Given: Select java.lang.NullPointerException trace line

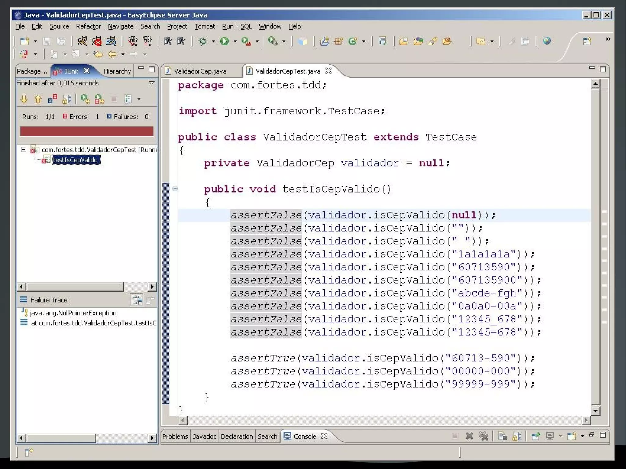Looking at the screenshot, I should (73, 313).
